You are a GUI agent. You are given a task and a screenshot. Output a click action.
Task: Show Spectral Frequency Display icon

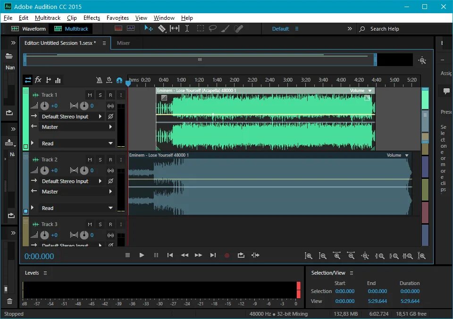coord(118,28)
